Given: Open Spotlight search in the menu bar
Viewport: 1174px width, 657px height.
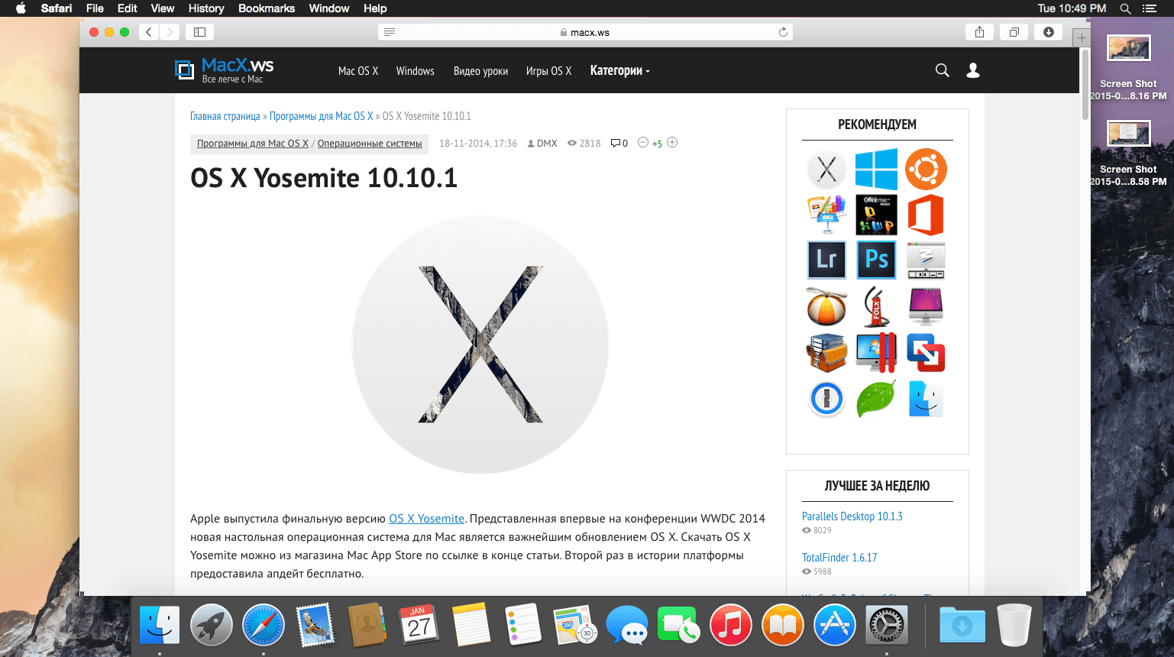Looking at the screenshot, I should click(x=1125, y=8).
